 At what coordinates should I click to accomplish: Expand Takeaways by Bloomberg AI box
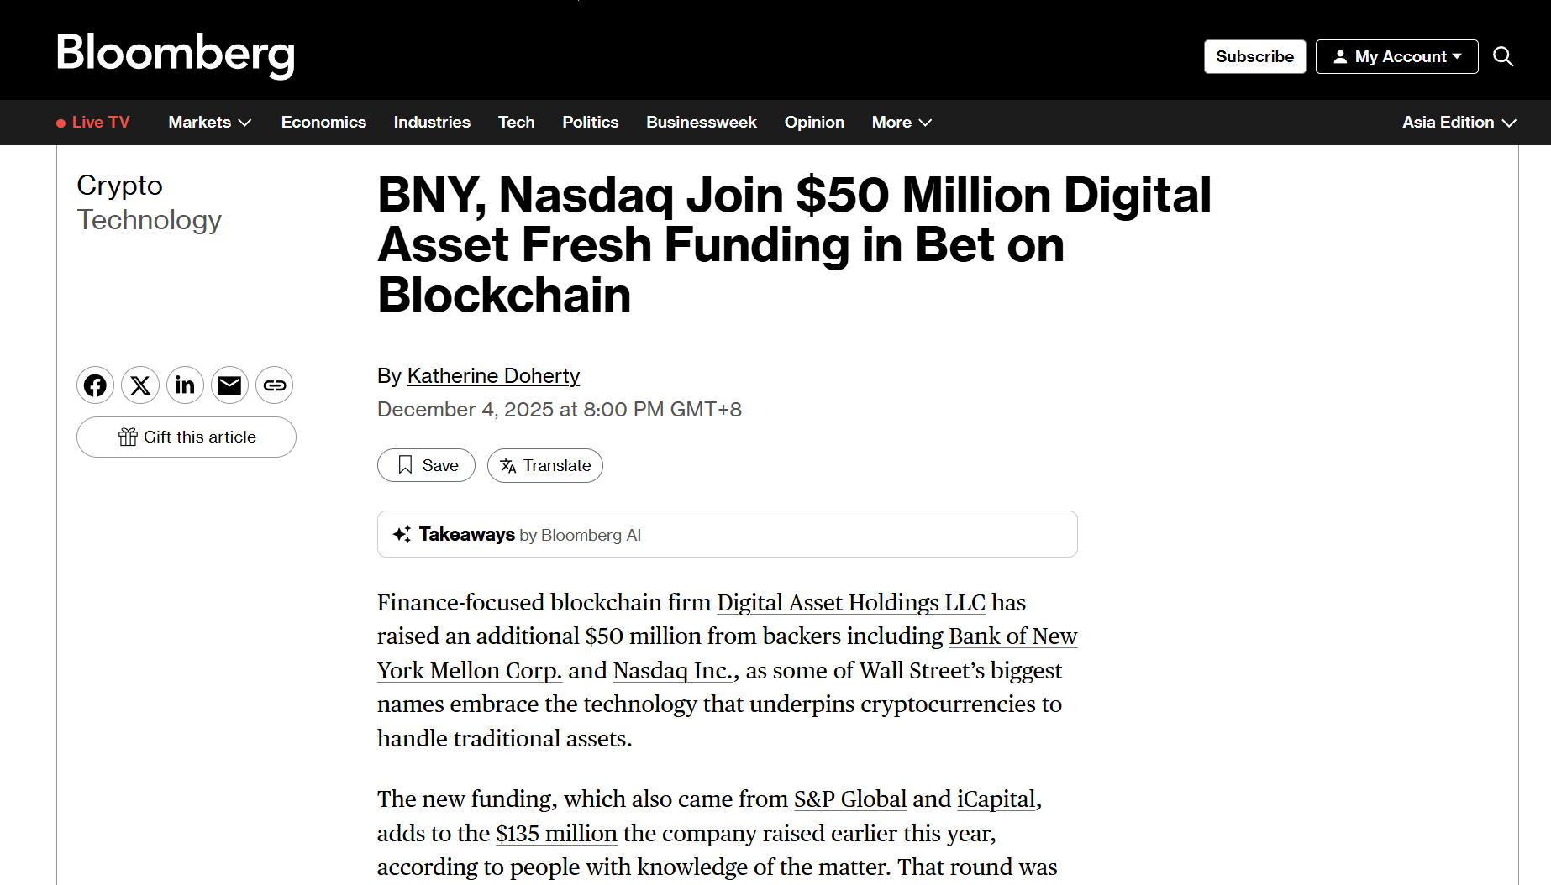pyautogui.click(x=727, y=534)
